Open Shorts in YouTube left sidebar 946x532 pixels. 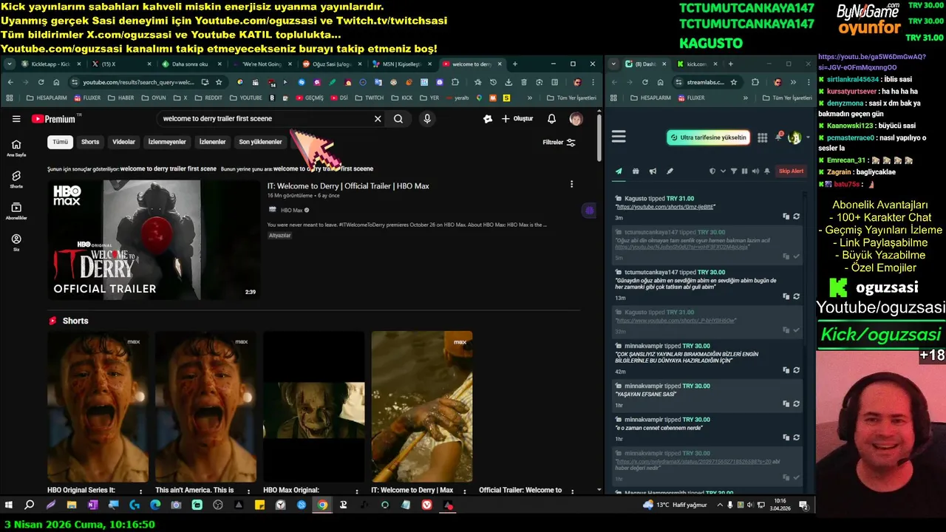(x=16, y=180)
